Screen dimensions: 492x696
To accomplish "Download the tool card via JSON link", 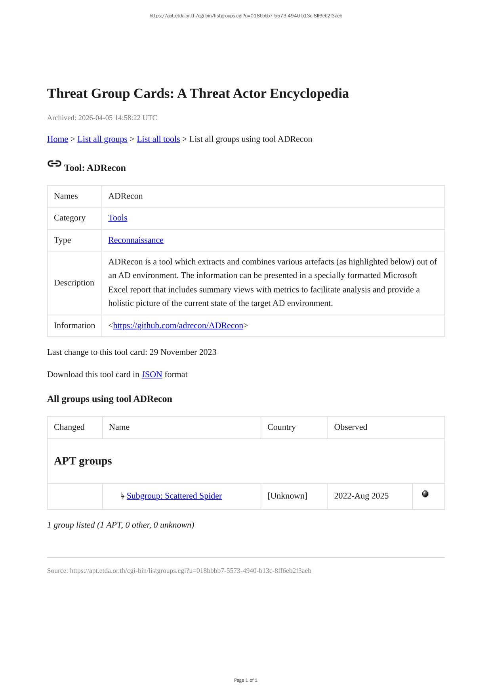I will [x=152, y=375].
